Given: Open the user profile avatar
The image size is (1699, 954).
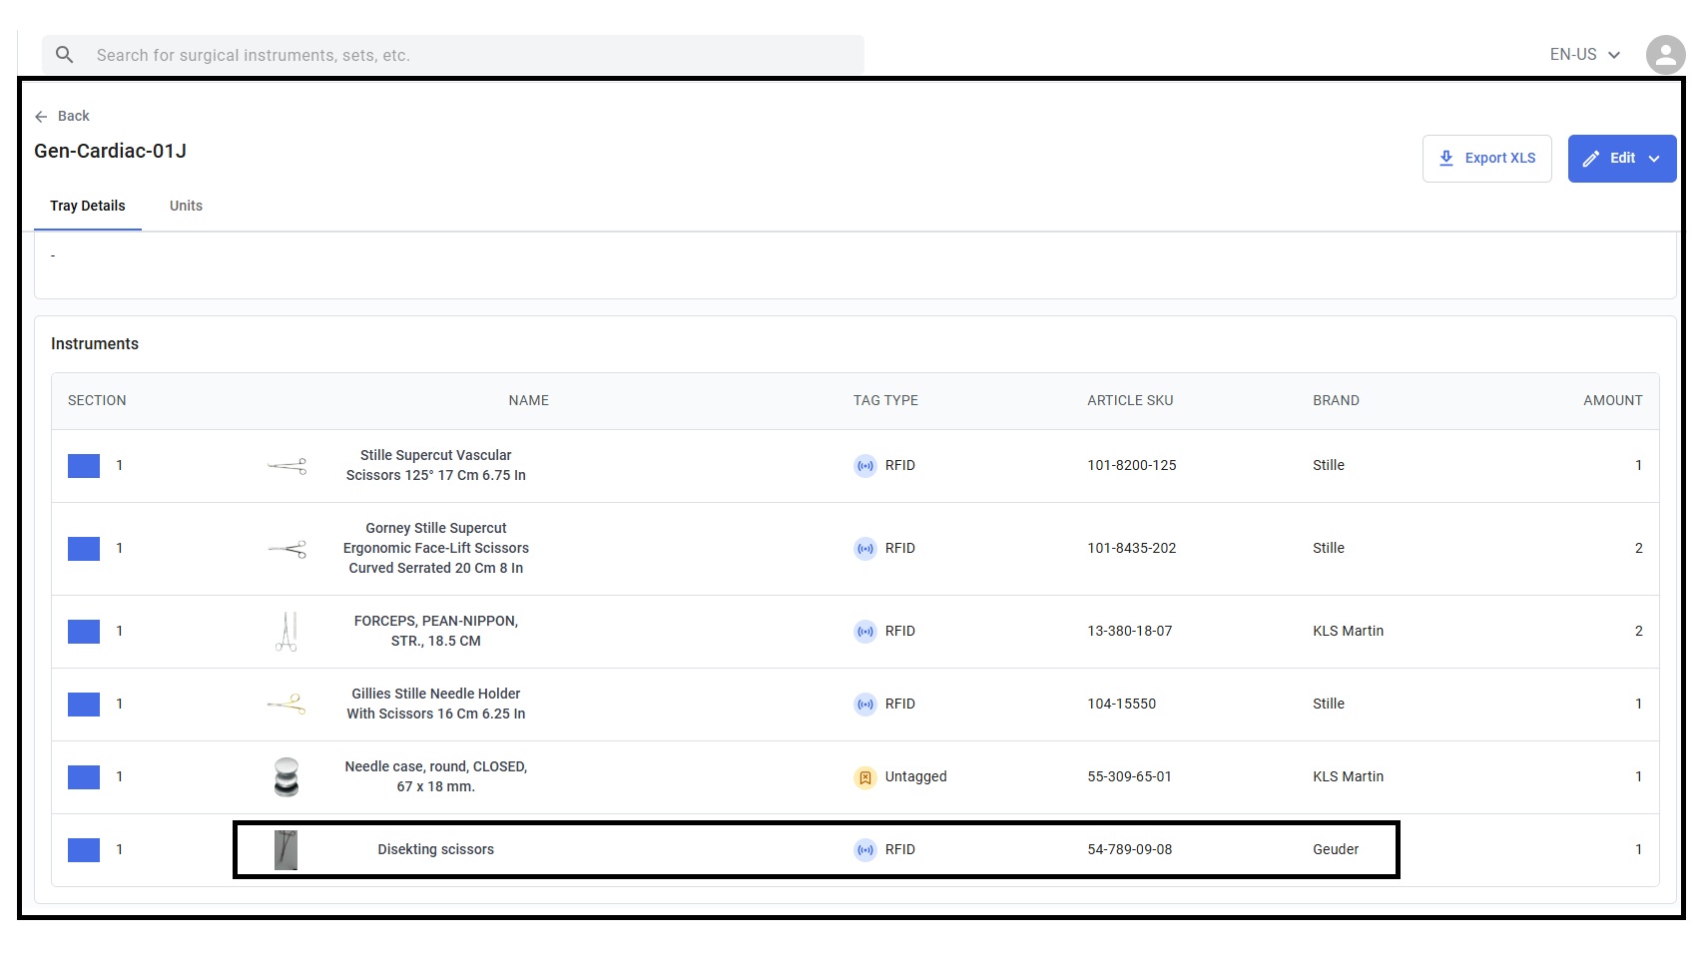Looking at the screenshot, I should 1665,55.
